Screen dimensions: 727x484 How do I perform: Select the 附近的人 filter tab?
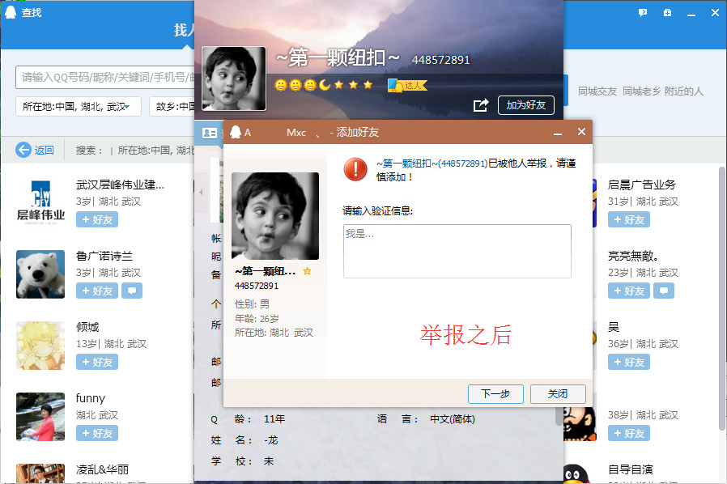click(x=683, y=91)
